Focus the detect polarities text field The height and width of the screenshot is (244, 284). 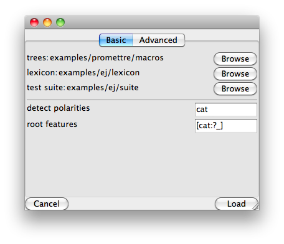point(226,110)
